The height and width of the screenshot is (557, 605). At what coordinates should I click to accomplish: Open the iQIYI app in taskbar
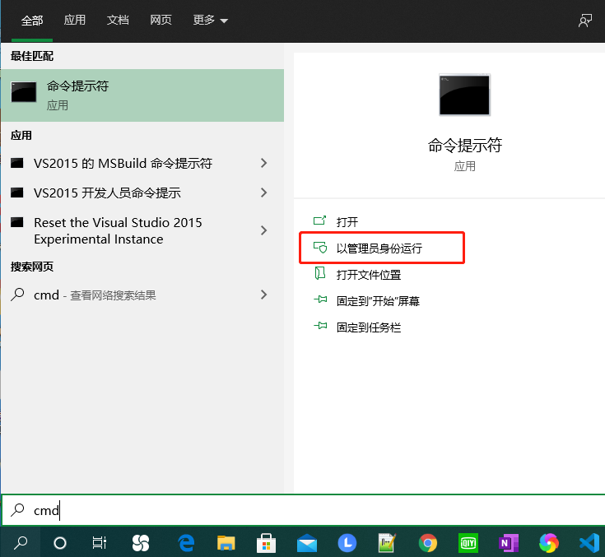[468, 542]
